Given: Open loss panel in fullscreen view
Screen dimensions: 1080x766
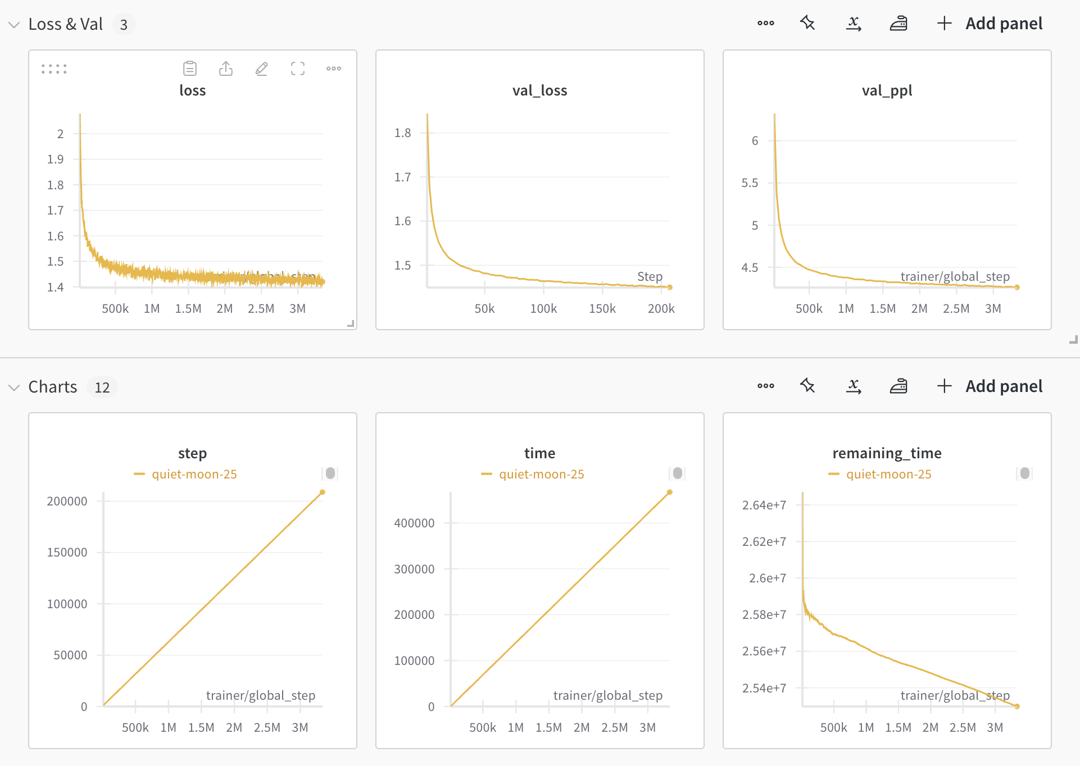Looking at the screenshot, I should click(x=298, y=69).
